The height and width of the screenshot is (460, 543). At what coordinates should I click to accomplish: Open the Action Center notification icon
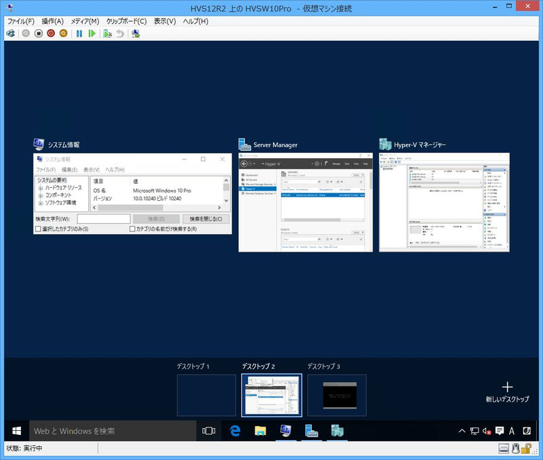500,431
